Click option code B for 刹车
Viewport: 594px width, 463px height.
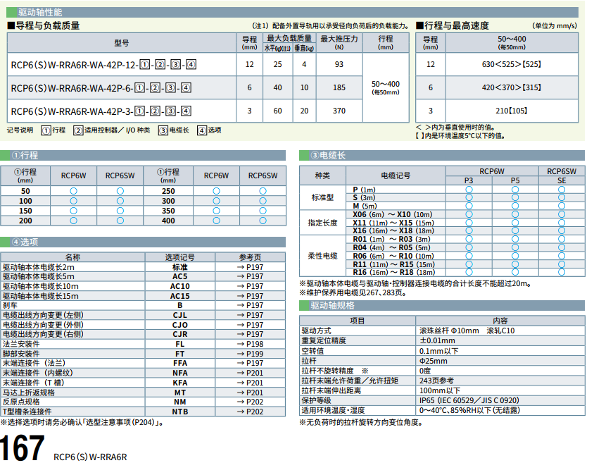click(x=180, y=305)
